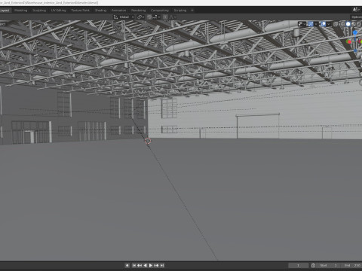Select wireframe viewport shading
Viewport: 362px width, 271px height.
[x=342, y=24]
